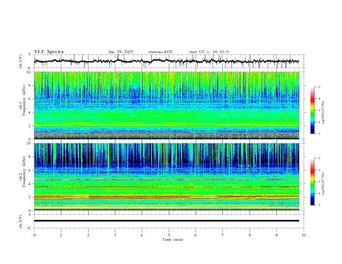This screenshot has width=342, height=264.
Task: Click the log(PSD) label beside ch.1 colorbar
Action: click(323, 113)
